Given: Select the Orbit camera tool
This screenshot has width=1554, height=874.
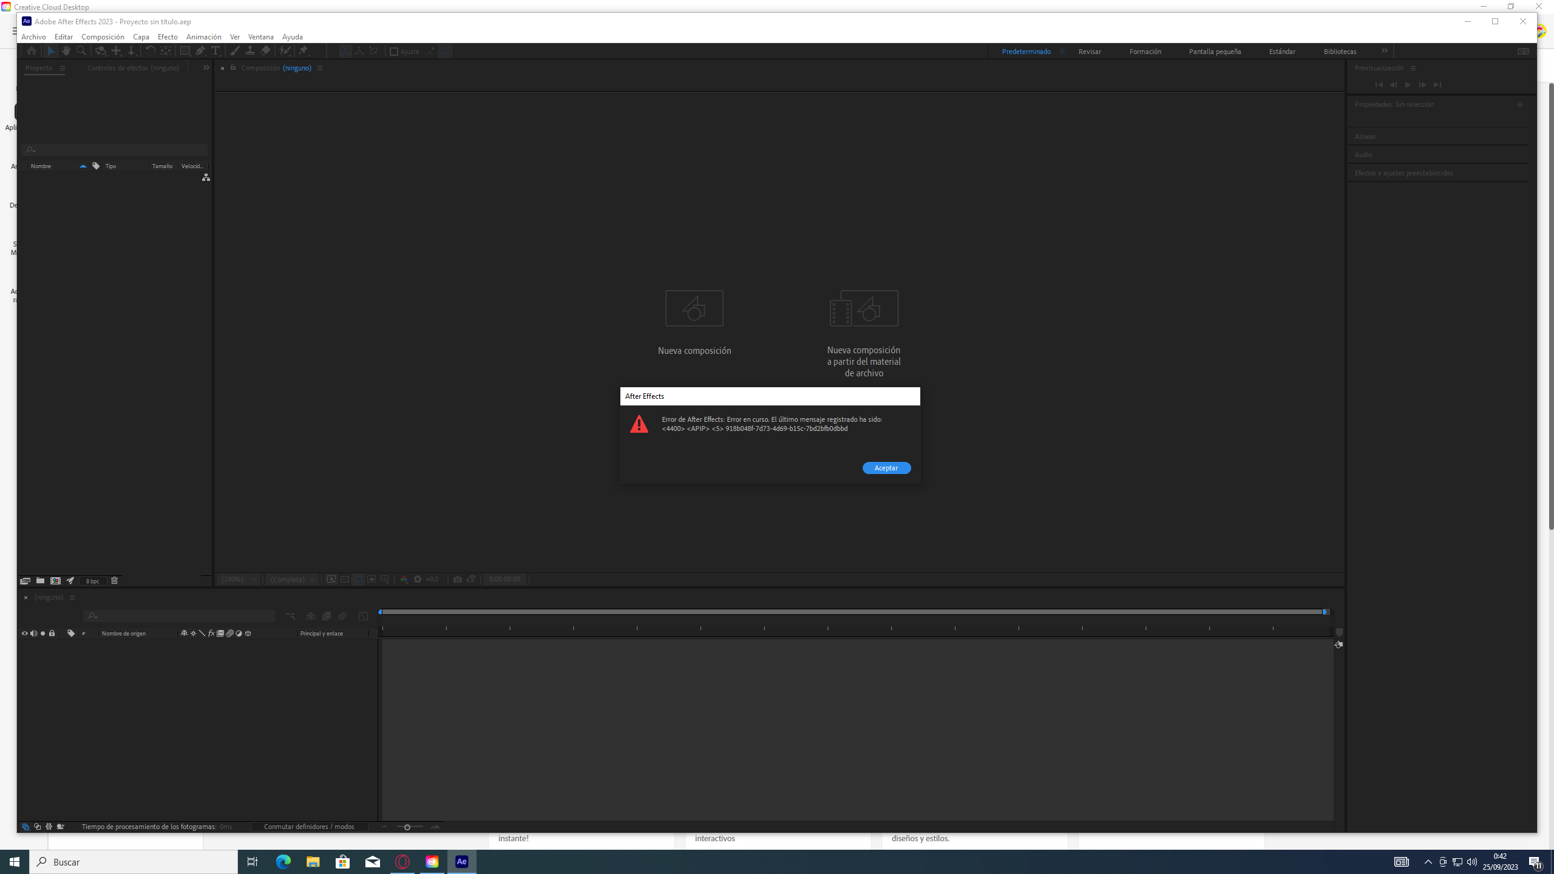Looking at the screenshot, I should point(100,51).
